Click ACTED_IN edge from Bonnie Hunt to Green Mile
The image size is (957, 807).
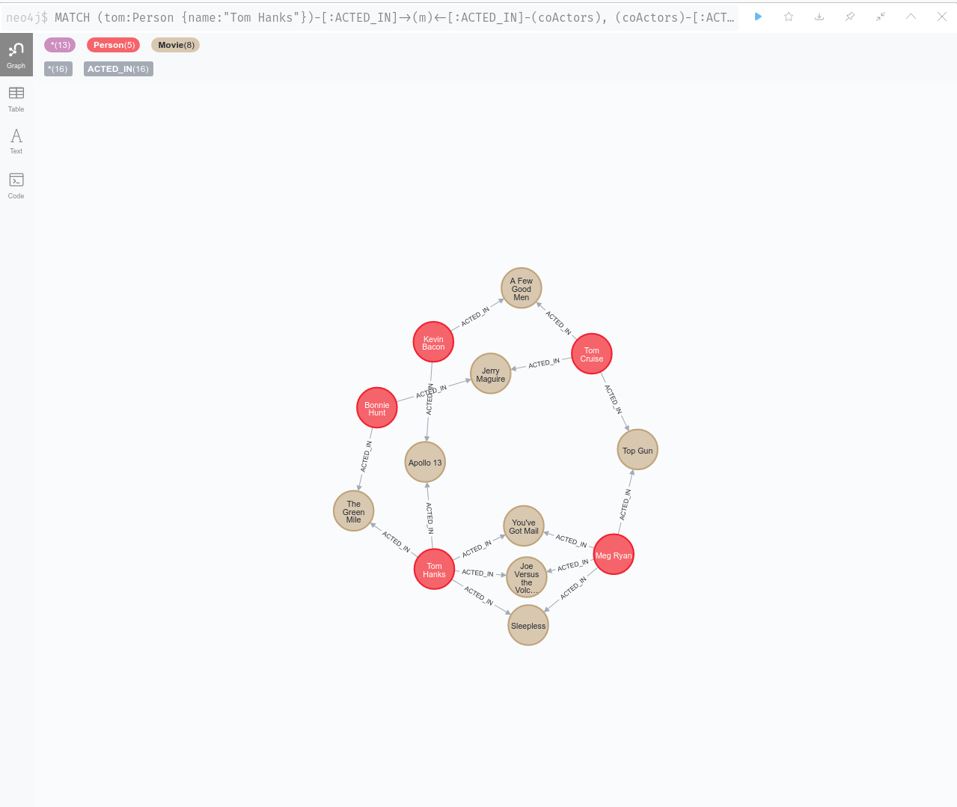(366, 456)
